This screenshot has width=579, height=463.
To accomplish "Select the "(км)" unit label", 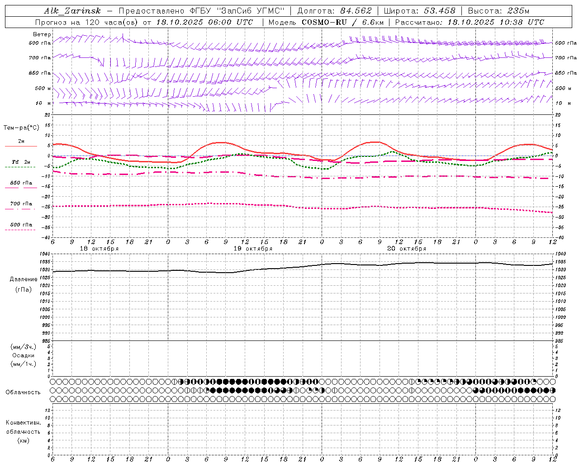I will tap(23, 440).
